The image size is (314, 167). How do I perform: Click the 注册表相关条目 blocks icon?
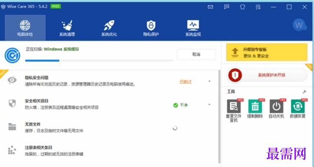tap(12, 150)
